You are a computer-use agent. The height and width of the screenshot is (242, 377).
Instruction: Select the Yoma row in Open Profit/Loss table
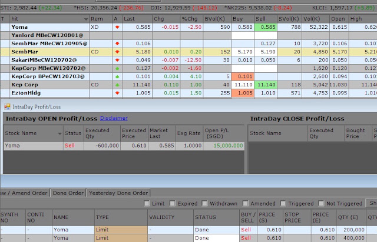(124, 146)
